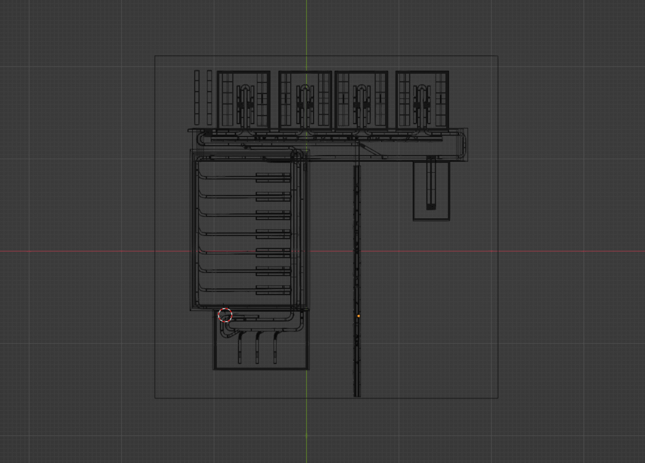
Task: Click the orange object origin dot
Action: coord(359,316)
